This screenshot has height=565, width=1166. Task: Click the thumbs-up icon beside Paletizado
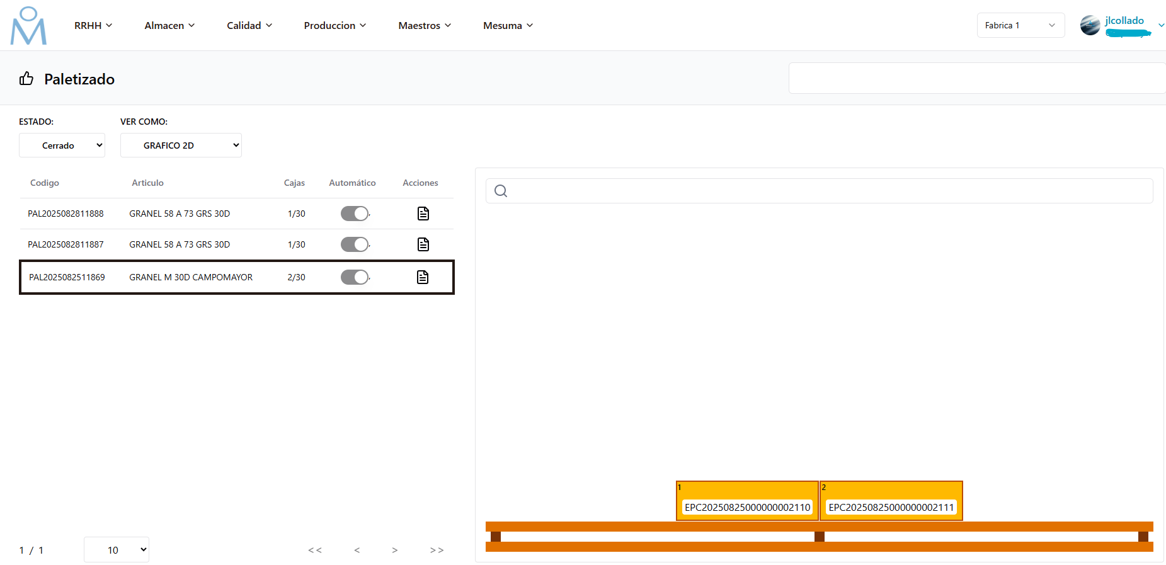26,79
